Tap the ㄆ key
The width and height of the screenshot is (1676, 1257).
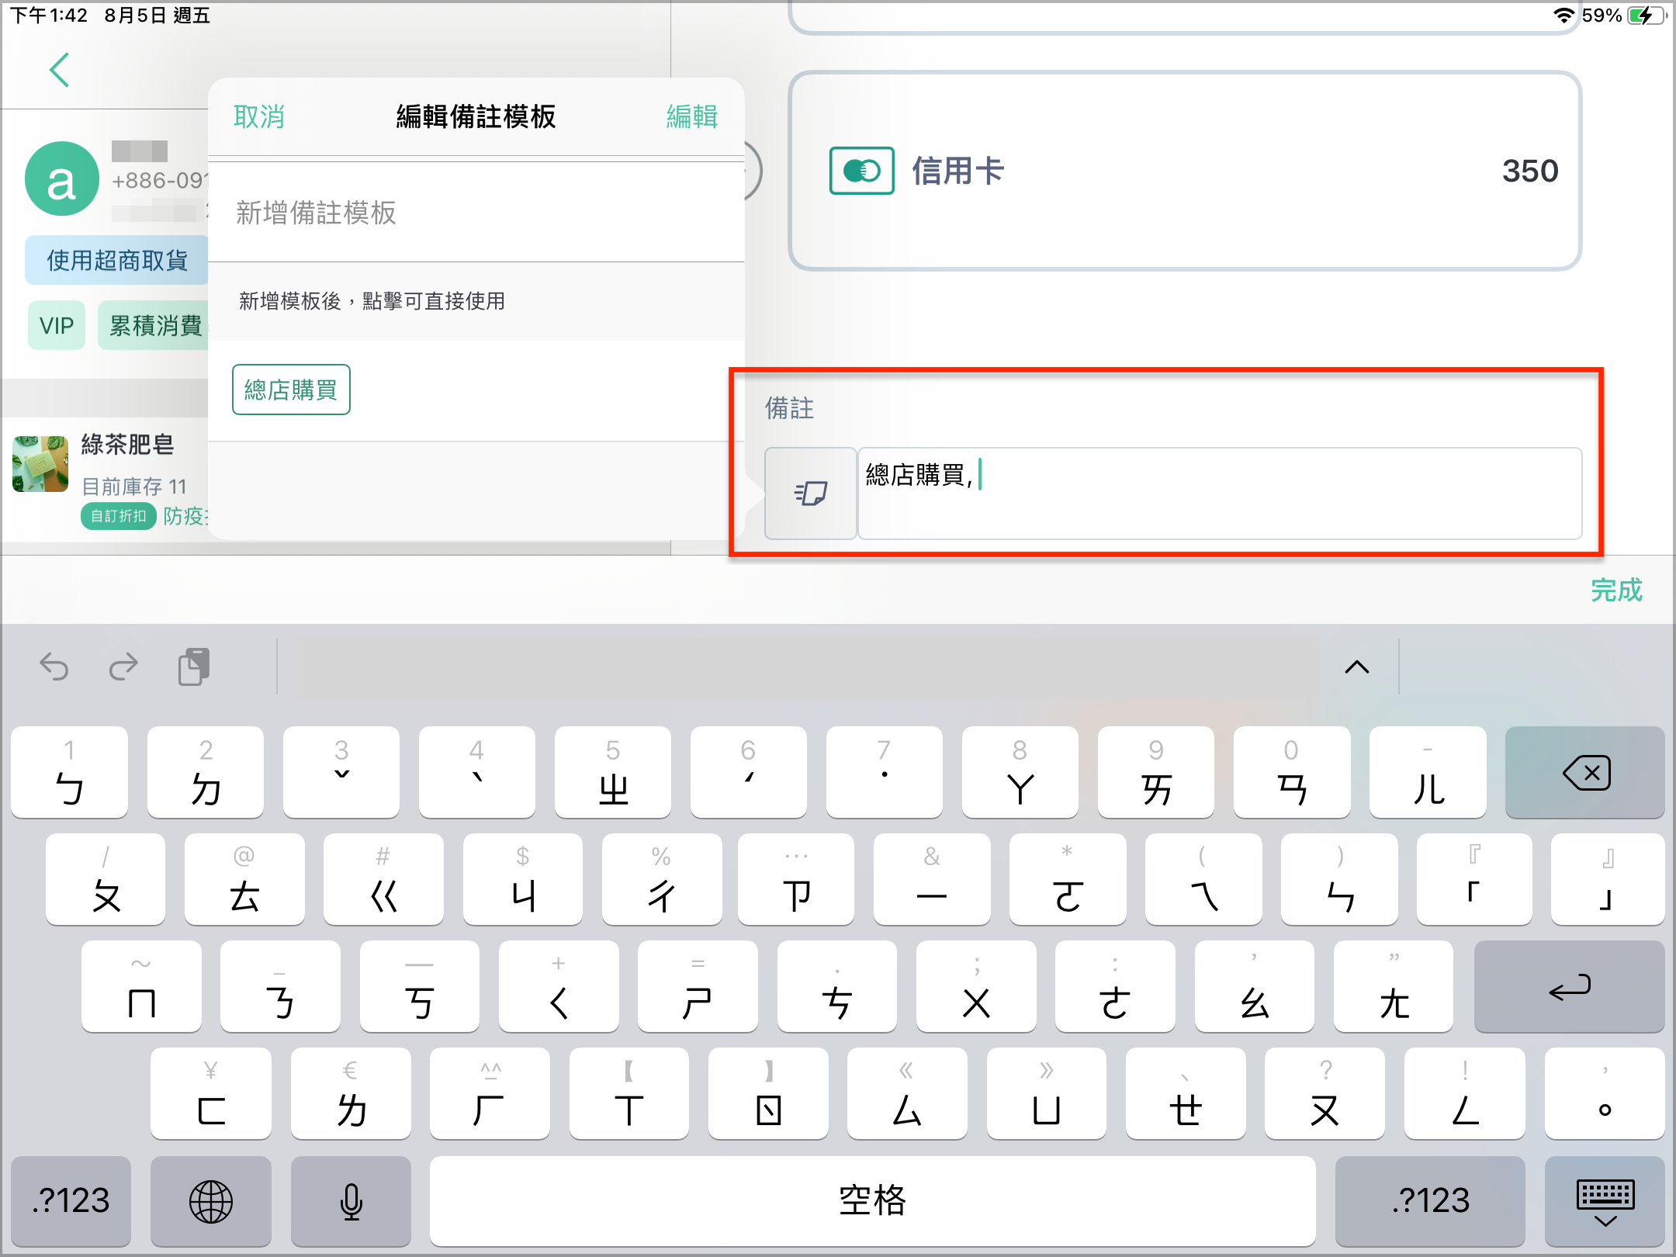pyautogui.click(x=106, y=879)
